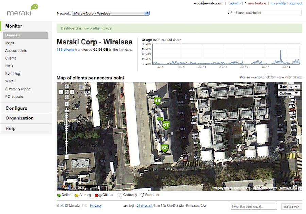Go to Maps in the sidebar

tap(10, 43)
